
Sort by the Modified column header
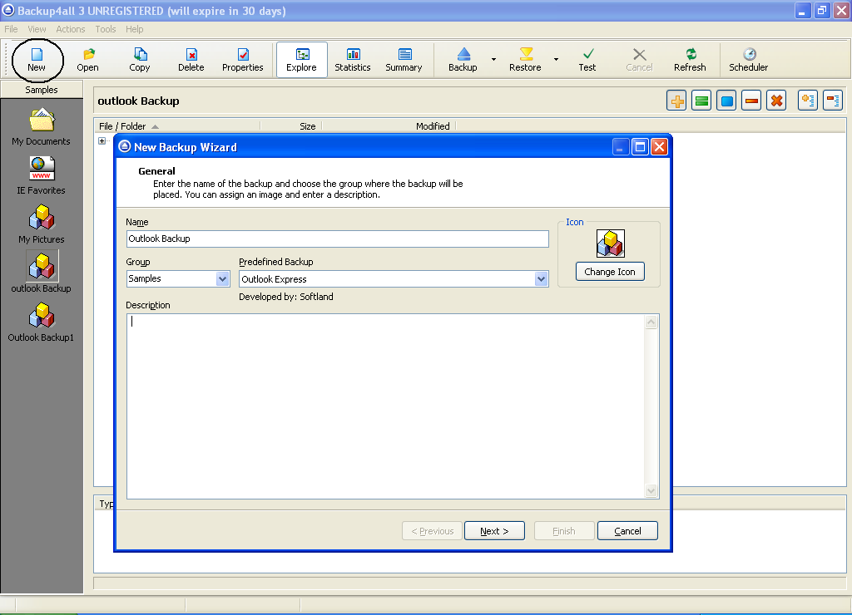point(389,126)
